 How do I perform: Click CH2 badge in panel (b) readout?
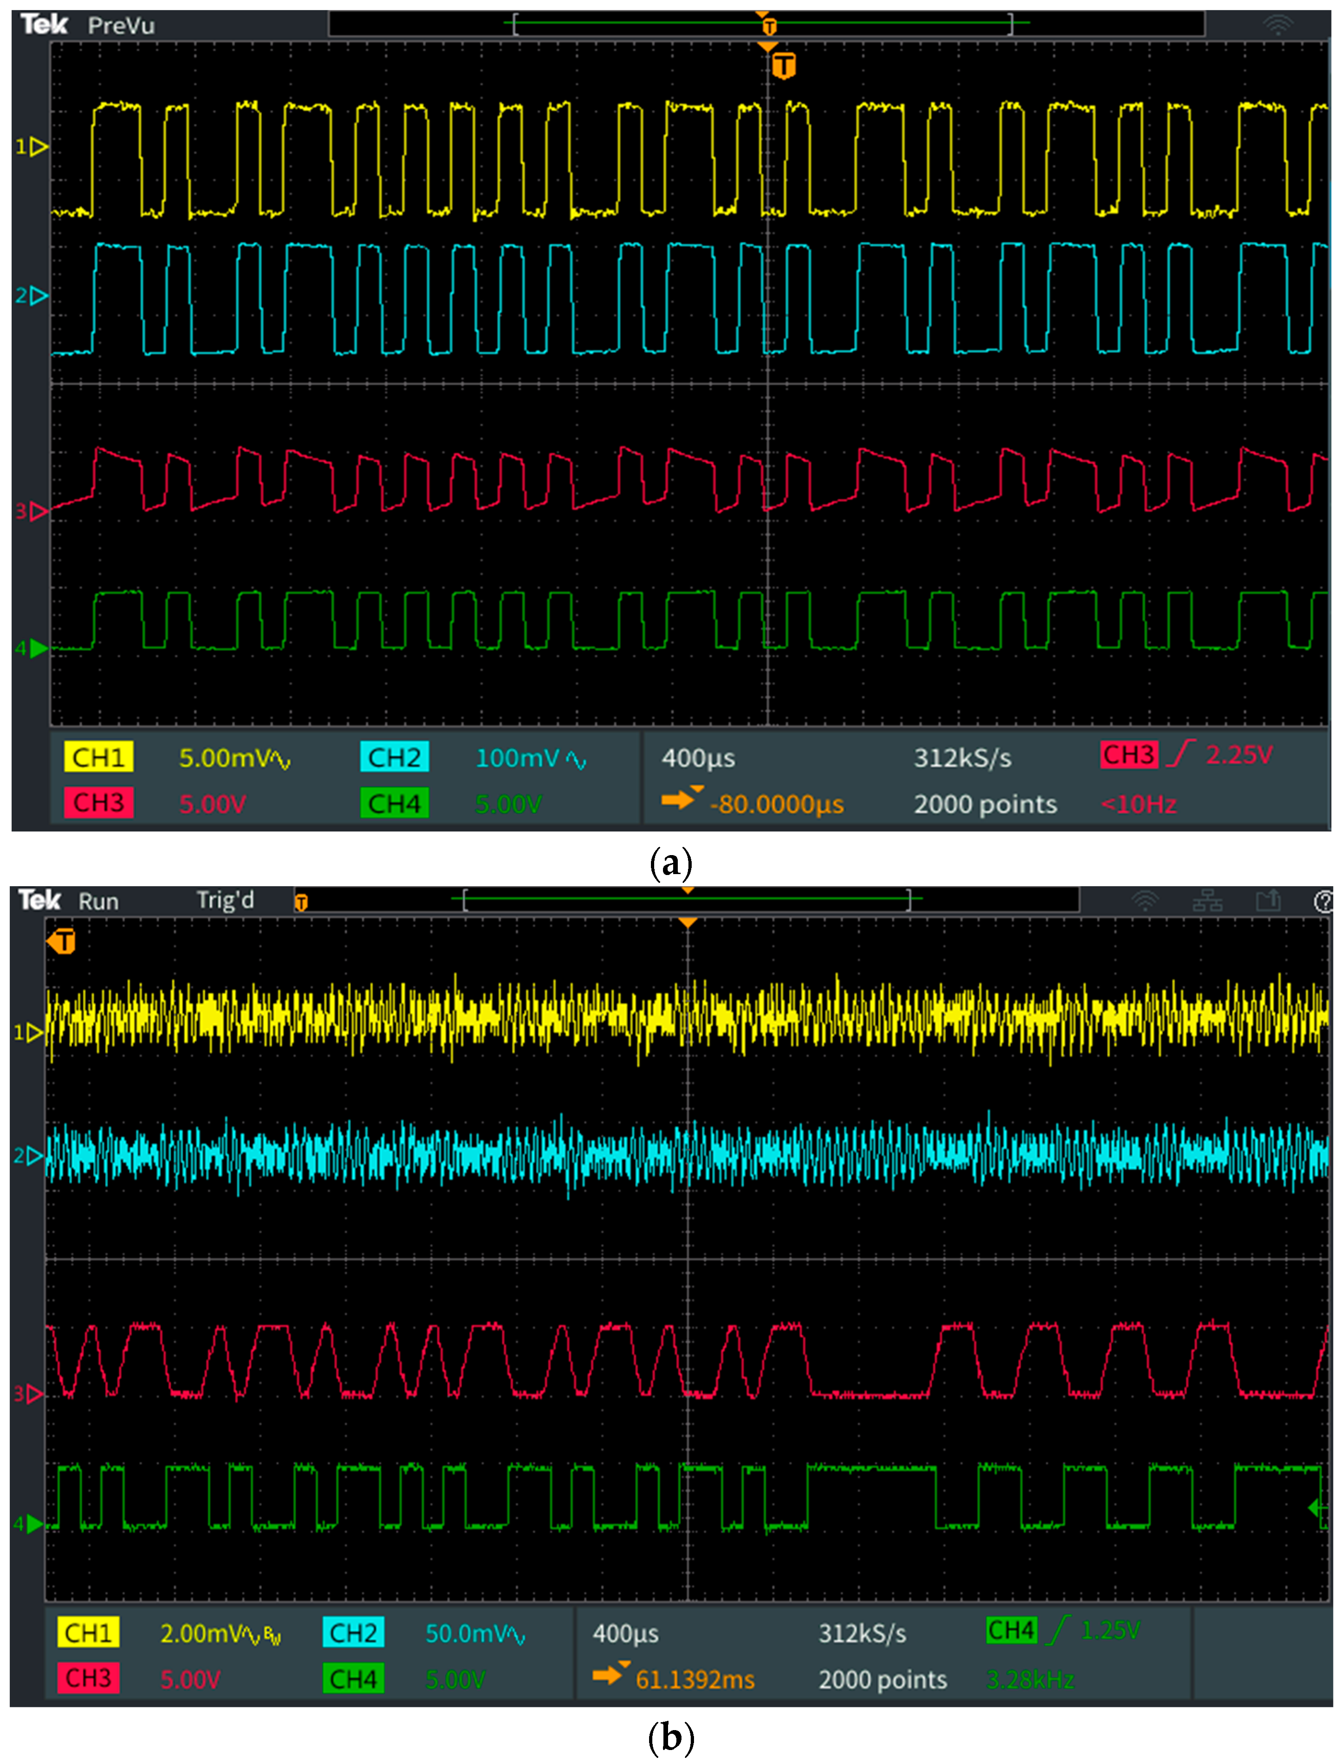coord(353,1633)
